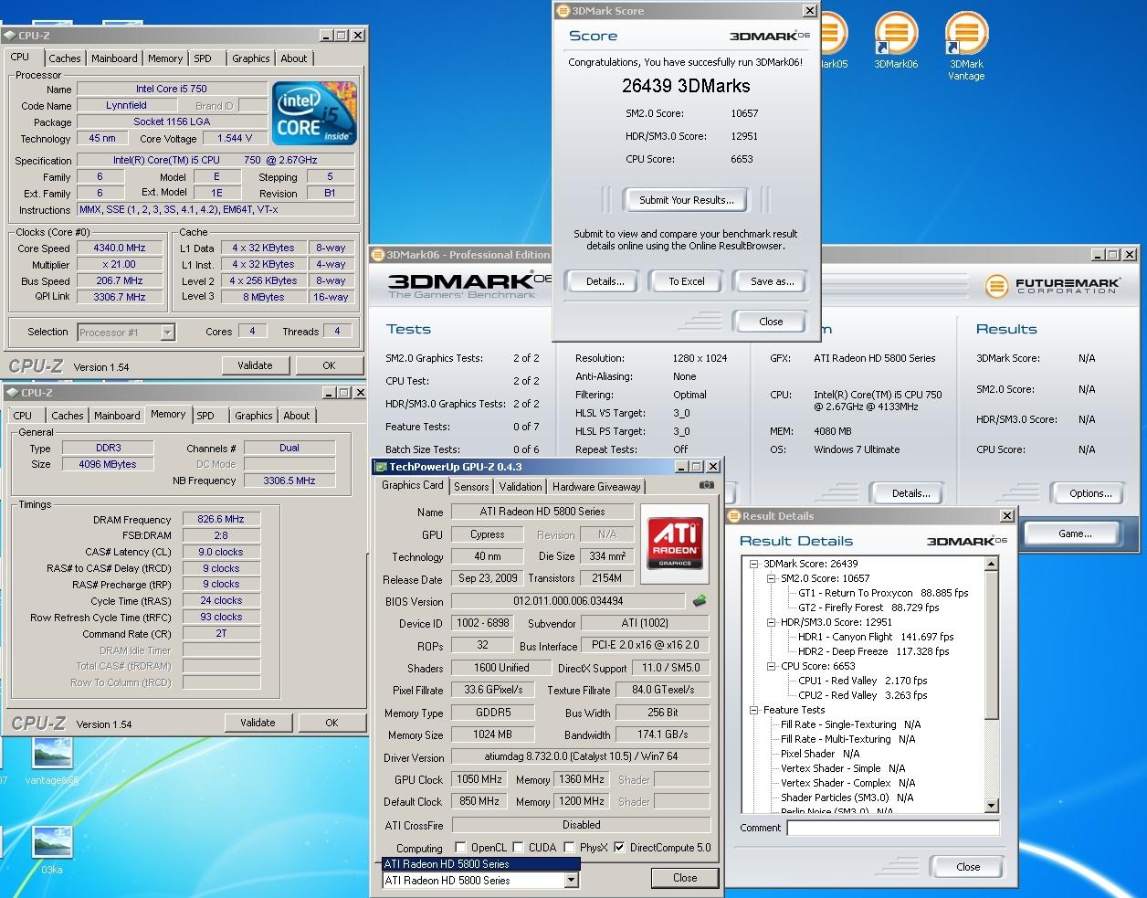
Task: Open SPD tab in top CPU-Z window
Action: (x=203, y=58)
